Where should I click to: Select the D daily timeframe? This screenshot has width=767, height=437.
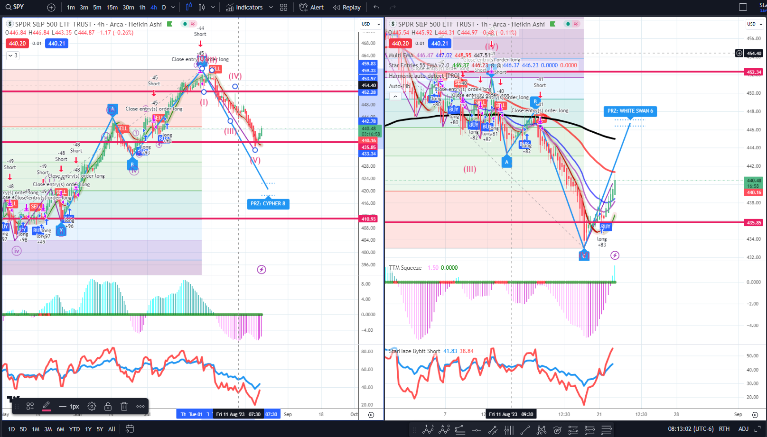pos(164,8)
